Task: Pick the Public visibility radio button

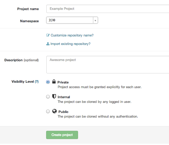Action: click(48, 111)
